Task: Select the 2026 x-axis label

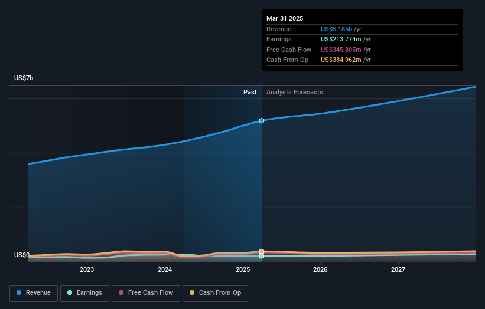Action: coord(320,269)
